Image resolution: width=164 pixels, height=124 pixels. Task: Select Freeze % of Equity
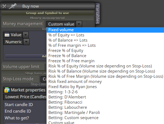click(x=105, y=51)
